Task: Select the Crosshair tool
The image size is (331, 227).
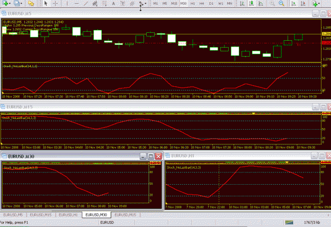Action: point(55,3)
